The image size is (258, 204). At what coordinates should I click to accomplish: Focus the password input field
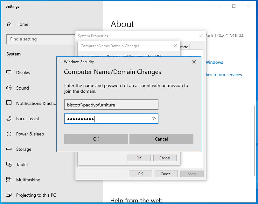pos(108,119)
